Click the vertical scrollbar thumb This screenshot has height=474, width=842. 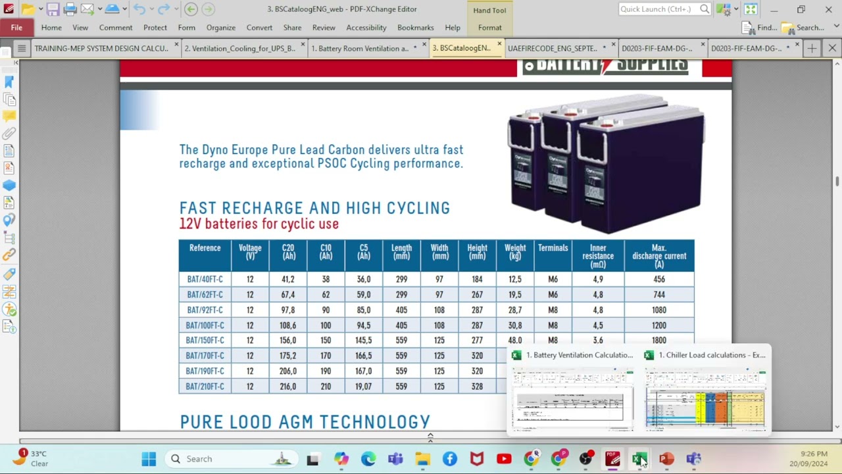[x=837, y=181]
